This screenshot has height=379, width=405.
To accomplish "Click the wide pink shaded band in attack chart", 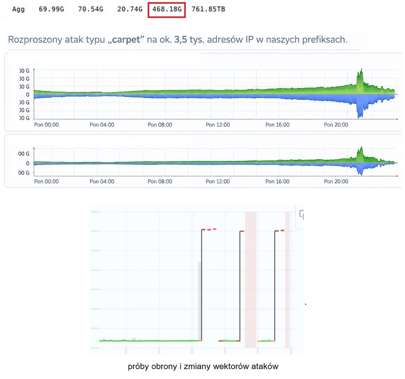I will coord(250,279).
